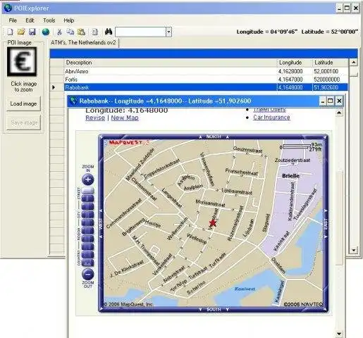The height and width of the screenshot is (338, 363).
Task: Save the file with the floppy-disk icon
Action: tap(32, 32)
